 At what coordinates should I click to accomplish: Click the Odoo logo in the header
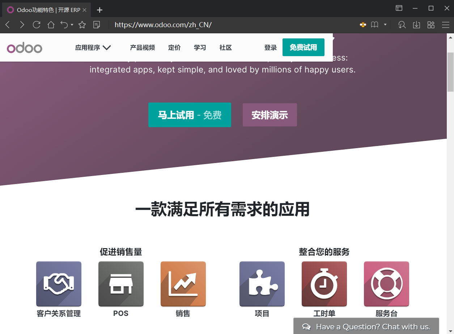24,47
